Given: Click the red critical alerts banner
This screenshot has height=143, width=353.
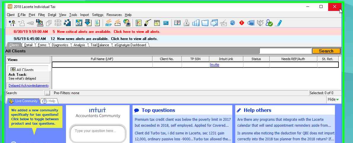Looking at the screenshot, I should tap(173, 32).
